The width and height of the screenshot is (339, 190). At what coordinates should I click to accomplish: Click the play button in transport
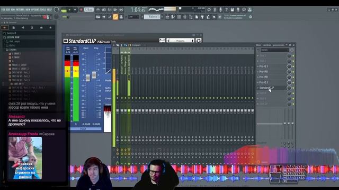pyautogui.click(x=69, y=9)
